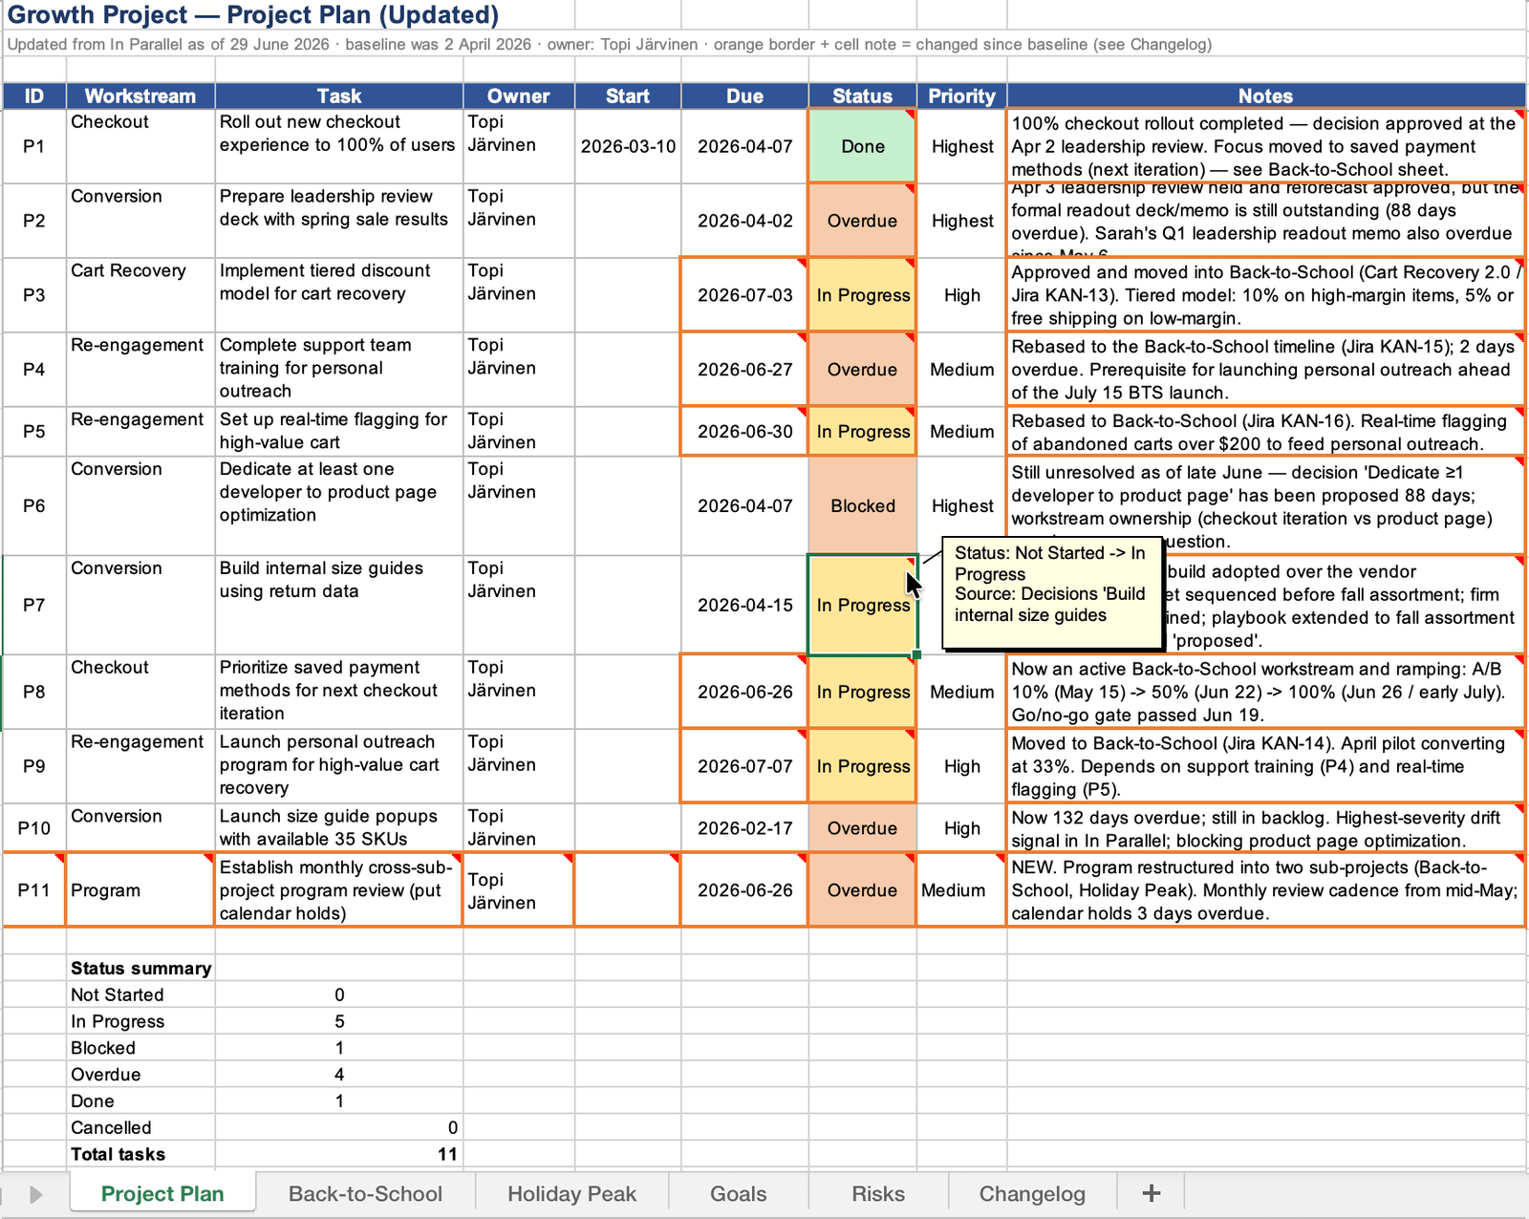Select the In Progress count of 5
This screenshot has width=1529, height=1219.
pos(339,1021)
